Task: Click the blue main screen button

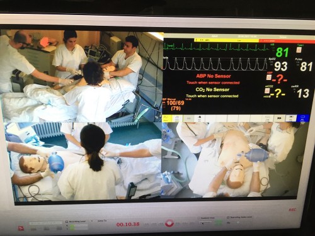Action: coord(302,118)
